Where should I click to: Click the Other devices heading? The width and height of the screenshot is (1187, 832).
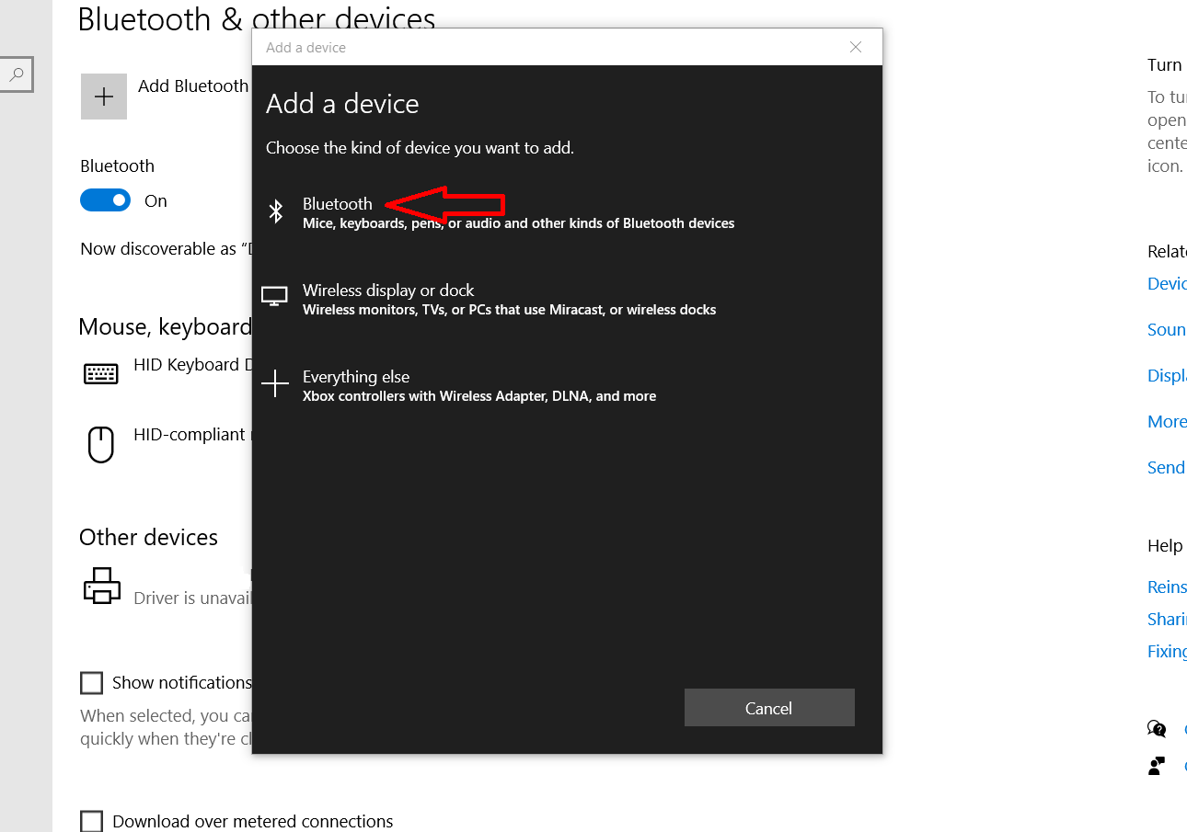[x=148, y=538]
